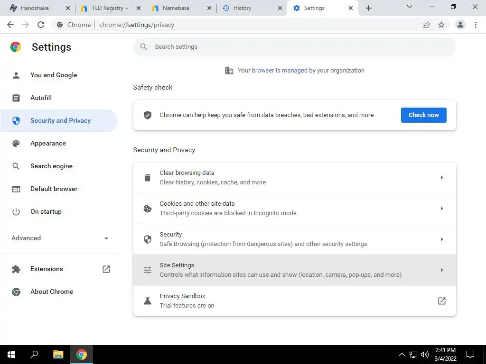Click the Check now button
The width and height of the screenshot is (486, 364).
point(424,115)
